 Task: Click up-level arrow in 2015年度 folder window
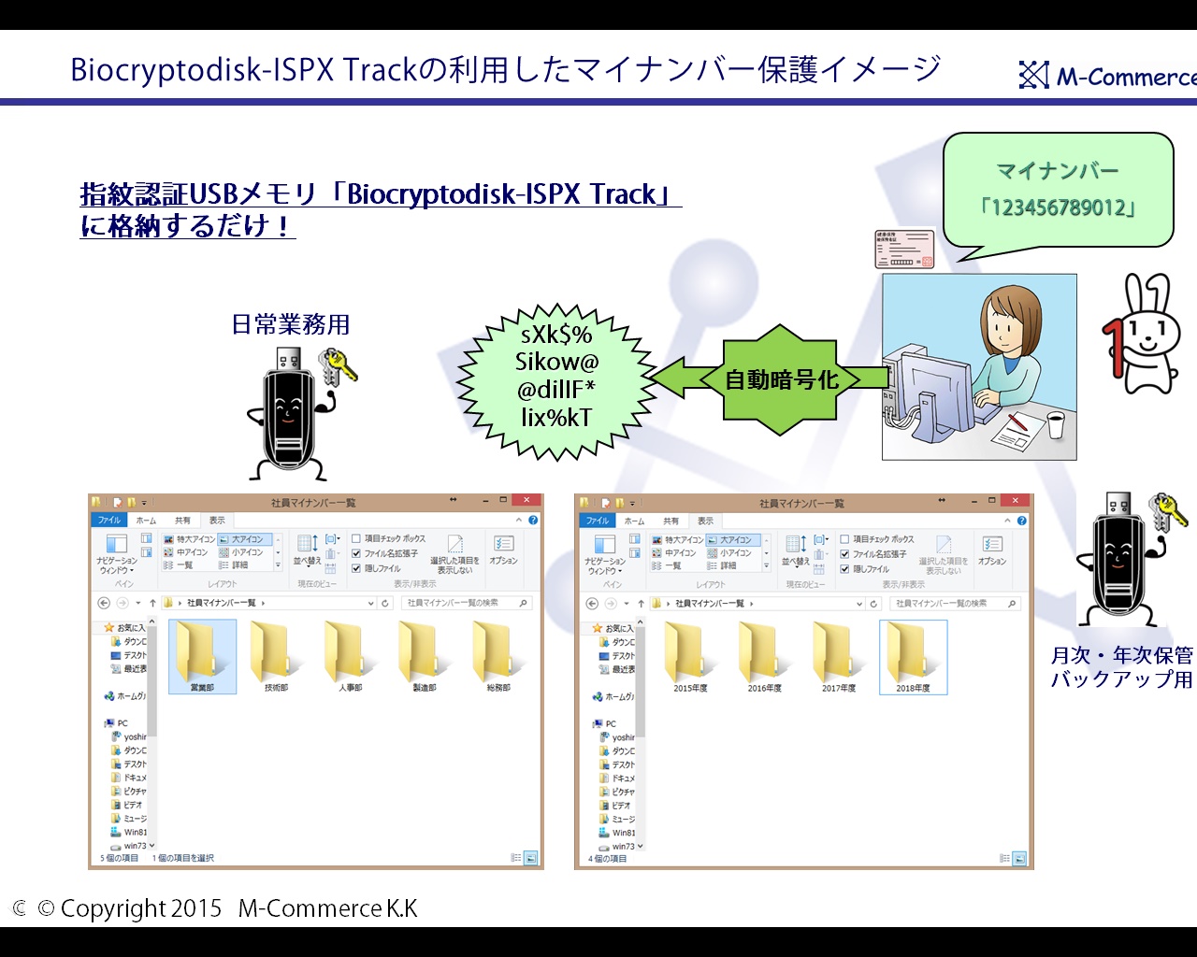point(641,604)
